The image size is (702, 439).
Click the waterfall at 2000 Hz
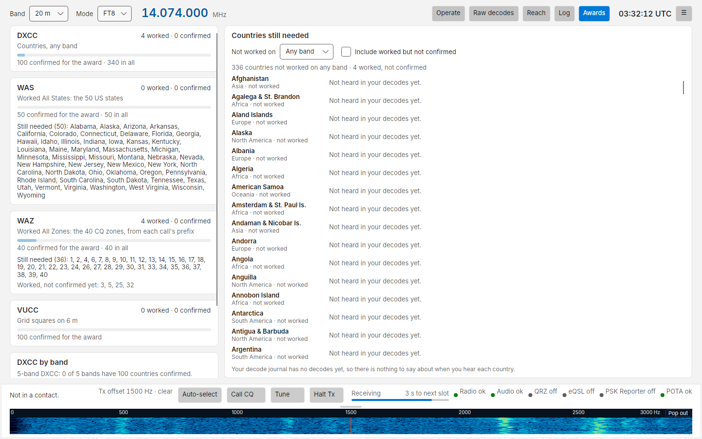(x=465, y=425)
